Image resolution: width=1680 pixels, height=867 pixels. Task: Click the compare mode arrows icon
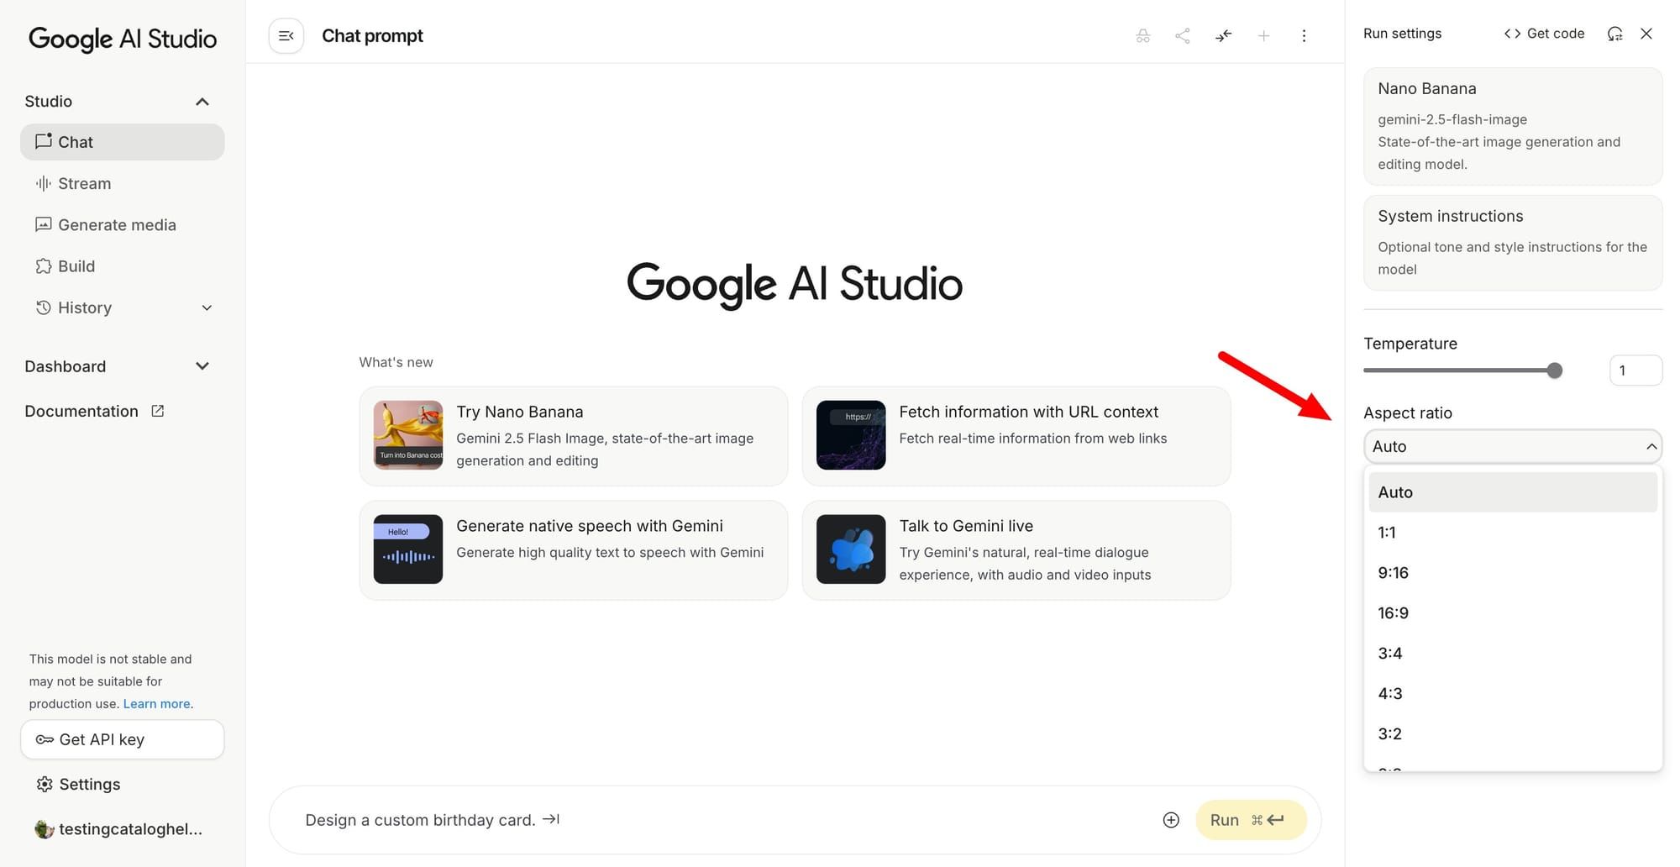[x=1223, y=36]
